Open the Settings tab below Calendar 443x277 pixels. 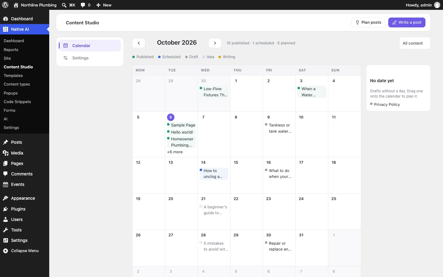pos(90,58)
